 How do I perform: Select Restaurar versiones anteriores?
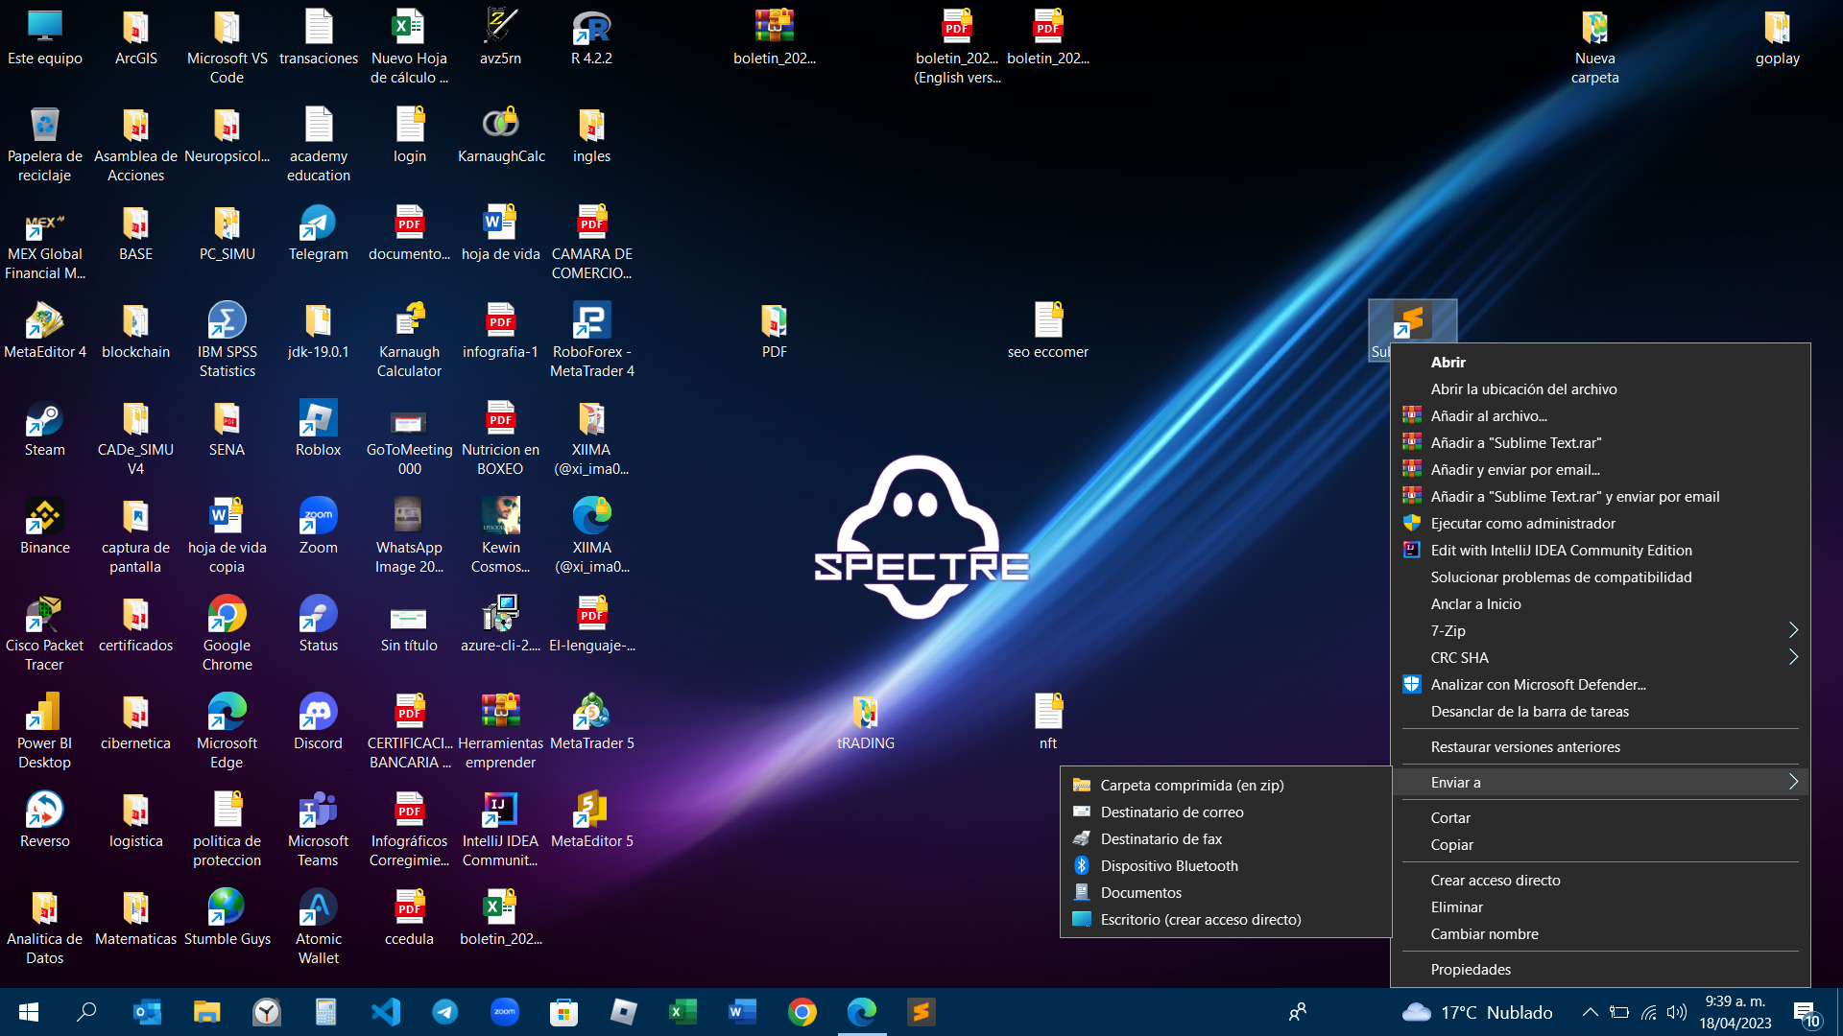(1600, 746)
